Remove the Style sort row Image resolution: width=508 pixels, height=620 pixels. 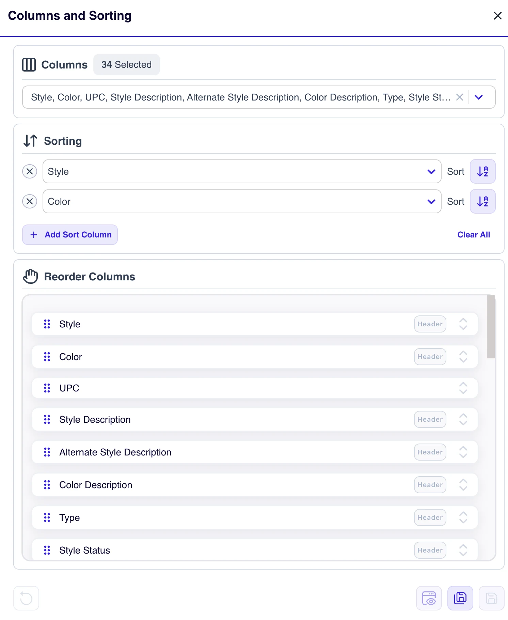tap(30, 171)
